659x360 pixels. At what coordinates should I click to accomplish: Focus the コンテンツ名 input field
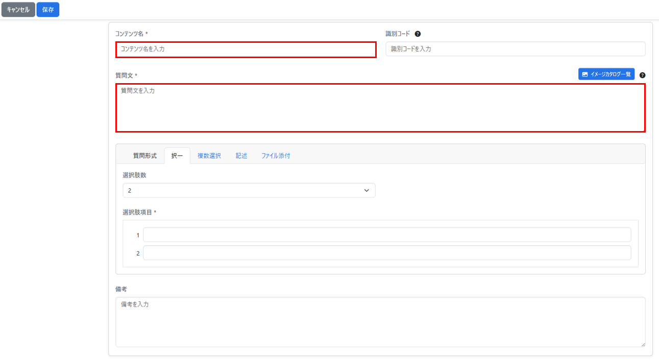pos(246,49)
